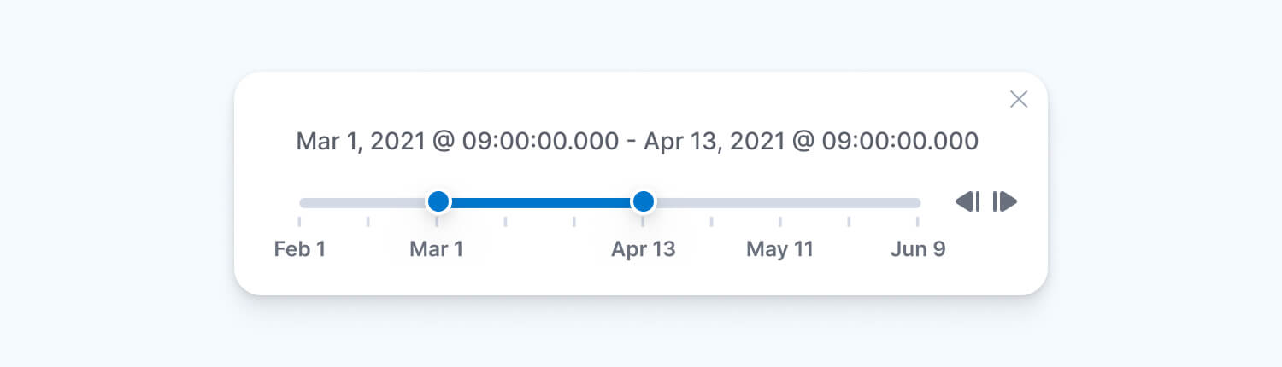Click the date range text above the slider
1282x367 pixels.
[637, 142]
